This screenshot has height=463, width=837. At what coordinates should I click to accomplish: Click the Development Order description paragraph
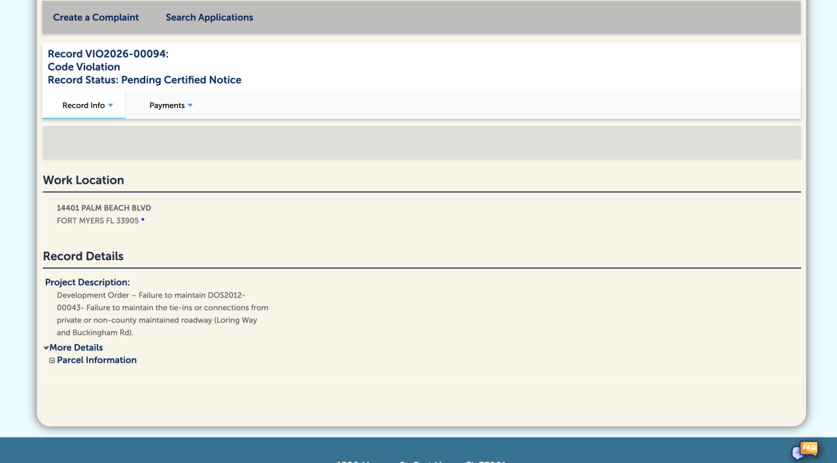click(162, 314)
